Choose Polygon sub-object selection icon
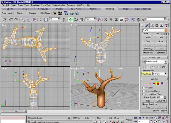171x123 pixels. (x=158, y=83)
